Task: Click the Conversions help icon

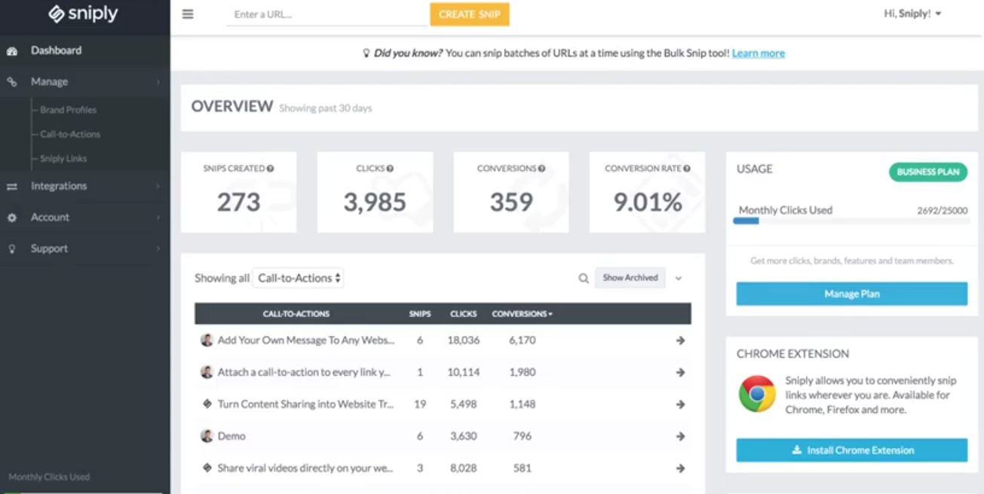Action: click(x=542, y=169)
